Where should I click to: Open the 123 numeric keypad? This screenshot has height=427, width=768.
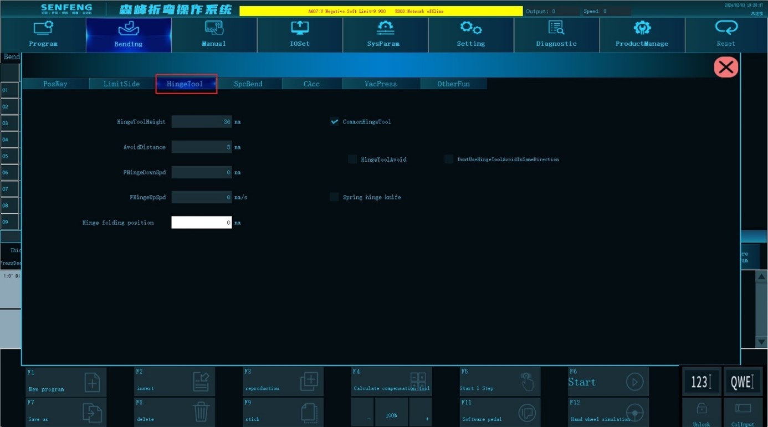702,382
